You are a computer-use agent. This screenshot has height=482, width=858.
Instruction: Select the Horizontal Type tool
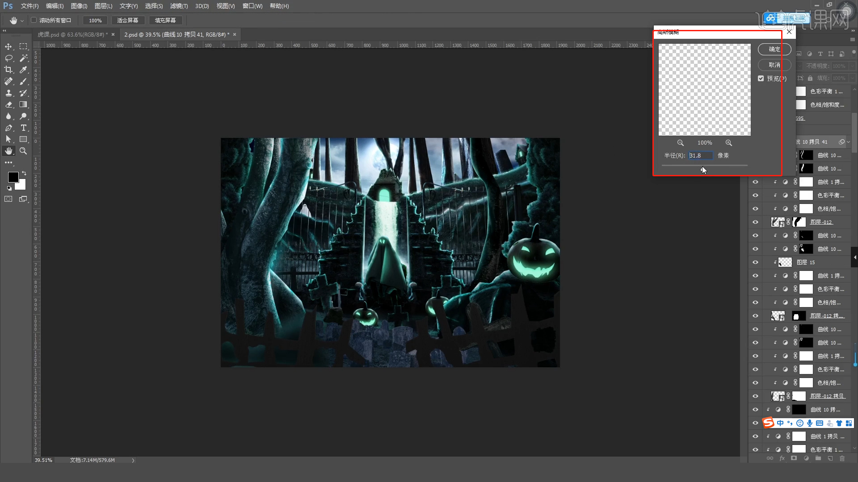point(23,128)
